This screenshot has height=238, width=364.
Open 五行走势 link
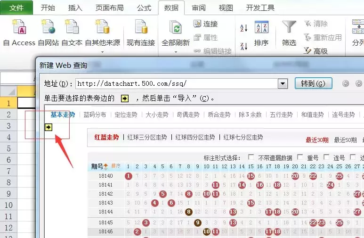(x=281, y=115)
